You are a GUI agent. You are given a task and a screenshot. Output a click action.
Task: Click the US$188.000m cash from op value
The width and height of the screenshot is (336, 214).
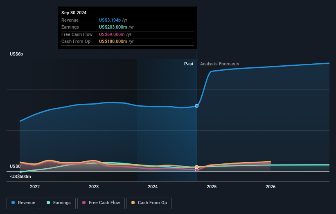click(x=113, y=42)
